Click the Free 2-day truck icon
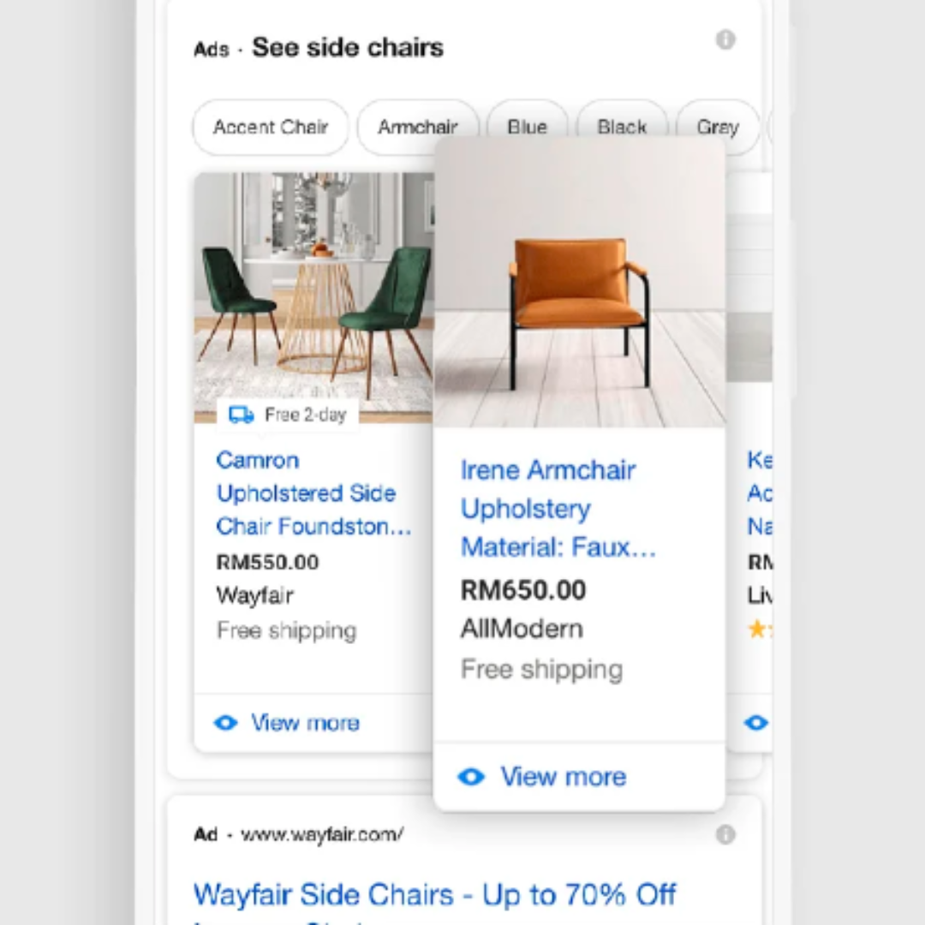Viewport: 925px width, 925px height. click(241, 415)
